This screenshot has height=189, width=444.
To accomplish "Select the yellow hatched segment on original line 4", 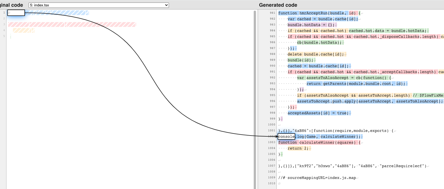I will pos(24,31).
